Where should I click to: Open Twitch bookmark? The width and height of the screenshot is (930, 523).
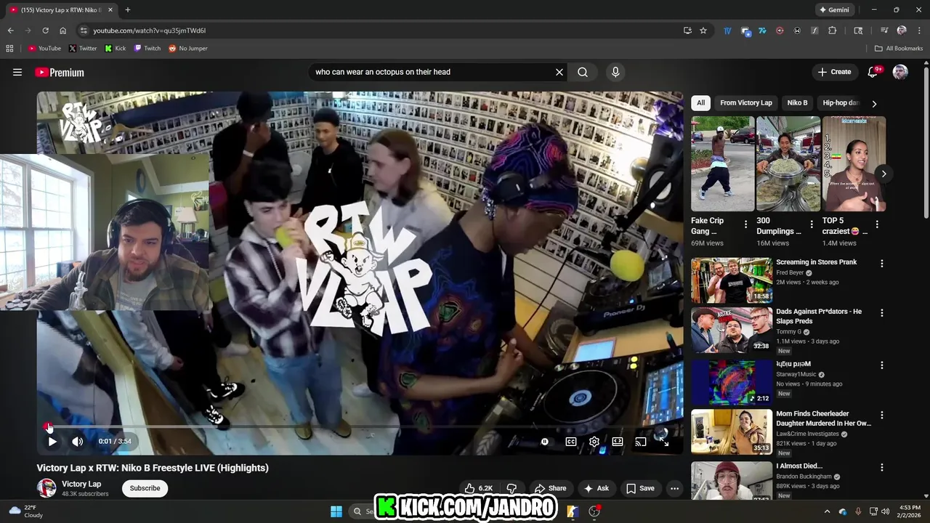pos(147,49)
